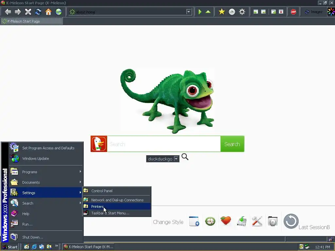Restore Last Session circular arrow icon
The image size is (335, 251).
pos(291,221)
